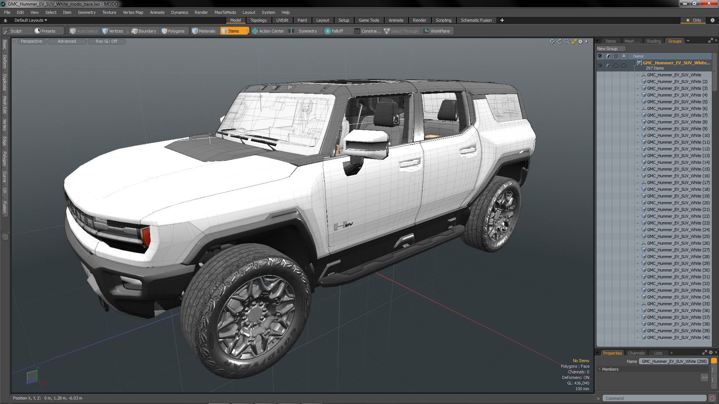Collapse the GMC_Hummer_EV_SUV_White group tree
The width and height of the screenshot is (719, 404).
[635, 66]
